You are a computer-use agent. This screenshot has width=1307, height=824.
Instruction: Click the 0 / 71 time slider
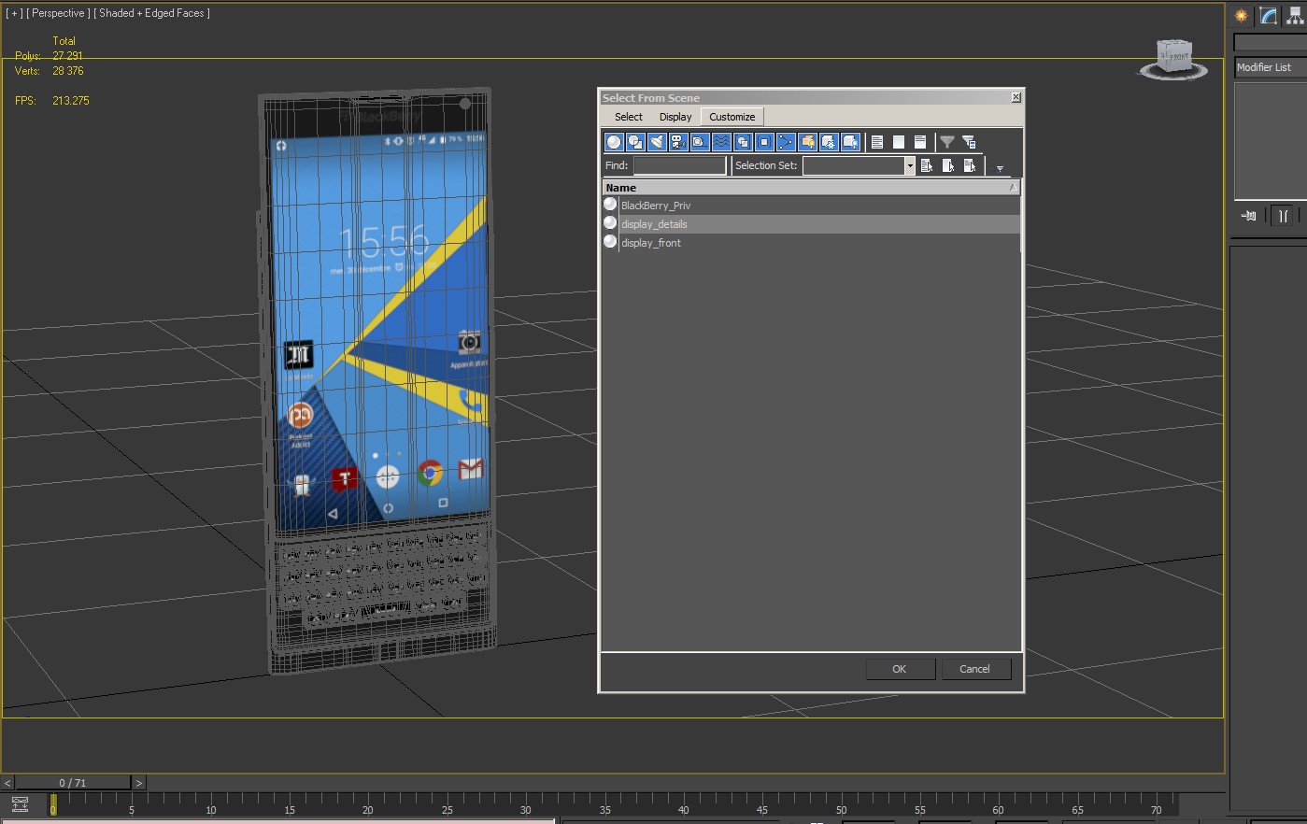click(x=73, y=783)
